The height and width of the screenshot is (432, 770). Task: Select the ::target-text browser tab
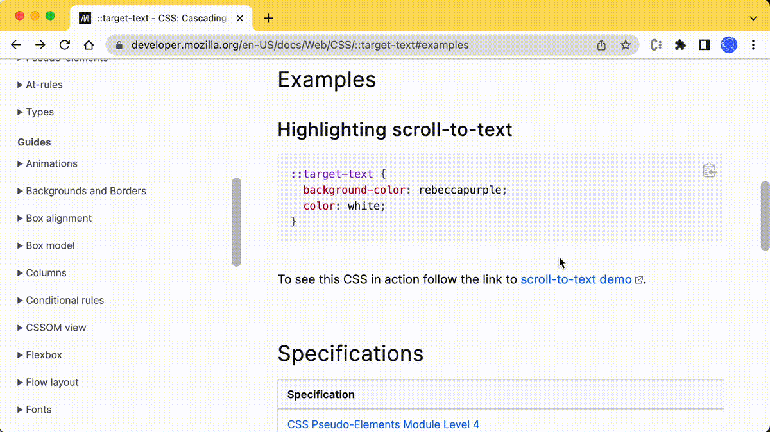click(160, 18)
